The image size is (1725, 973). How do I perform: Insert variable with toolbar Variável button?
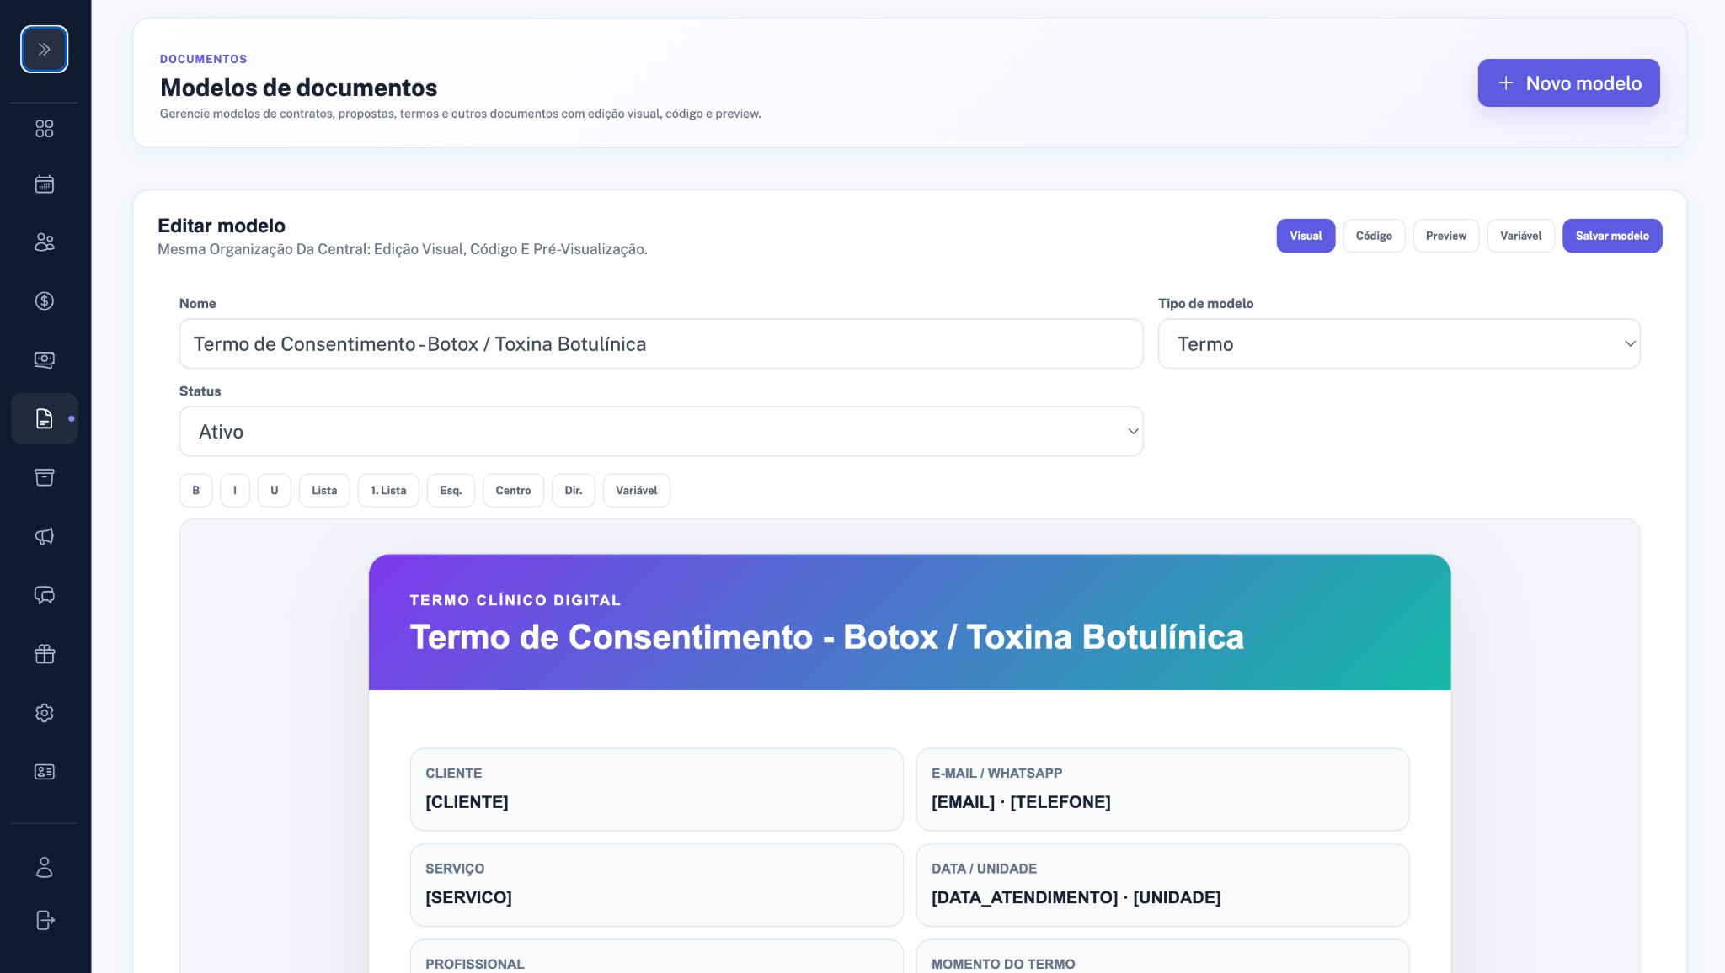tap(637, 491)
